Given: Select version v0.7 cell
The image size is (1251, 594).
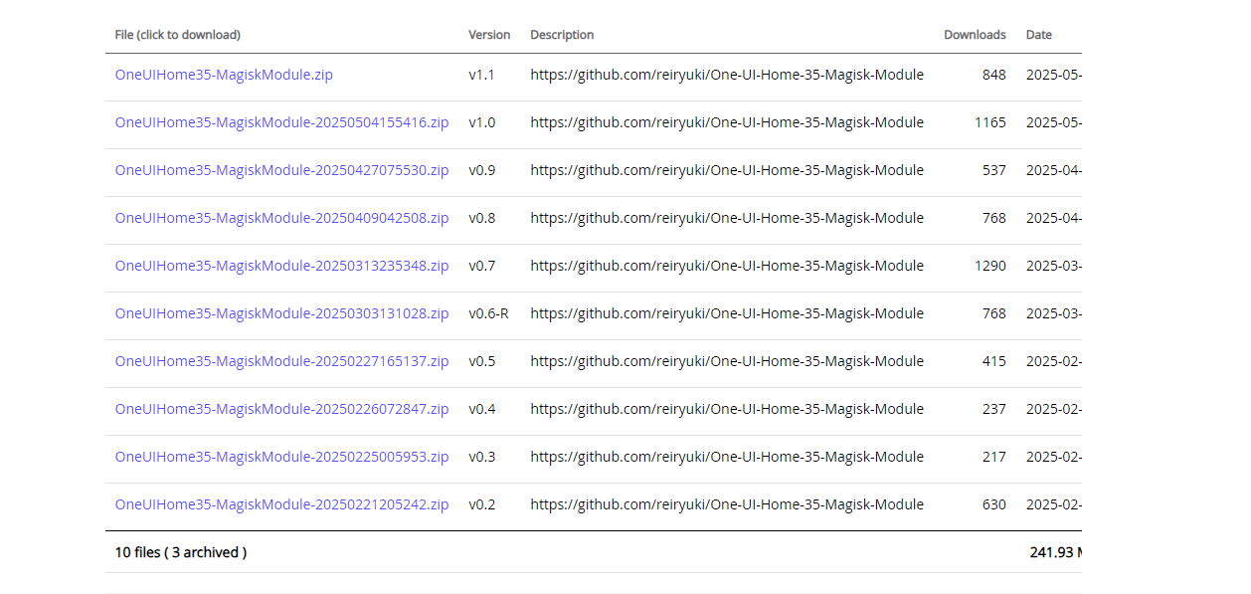Looking at the screenshot, I should [482, 266].
